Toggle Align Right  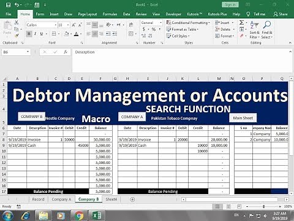tap(101, 34)
